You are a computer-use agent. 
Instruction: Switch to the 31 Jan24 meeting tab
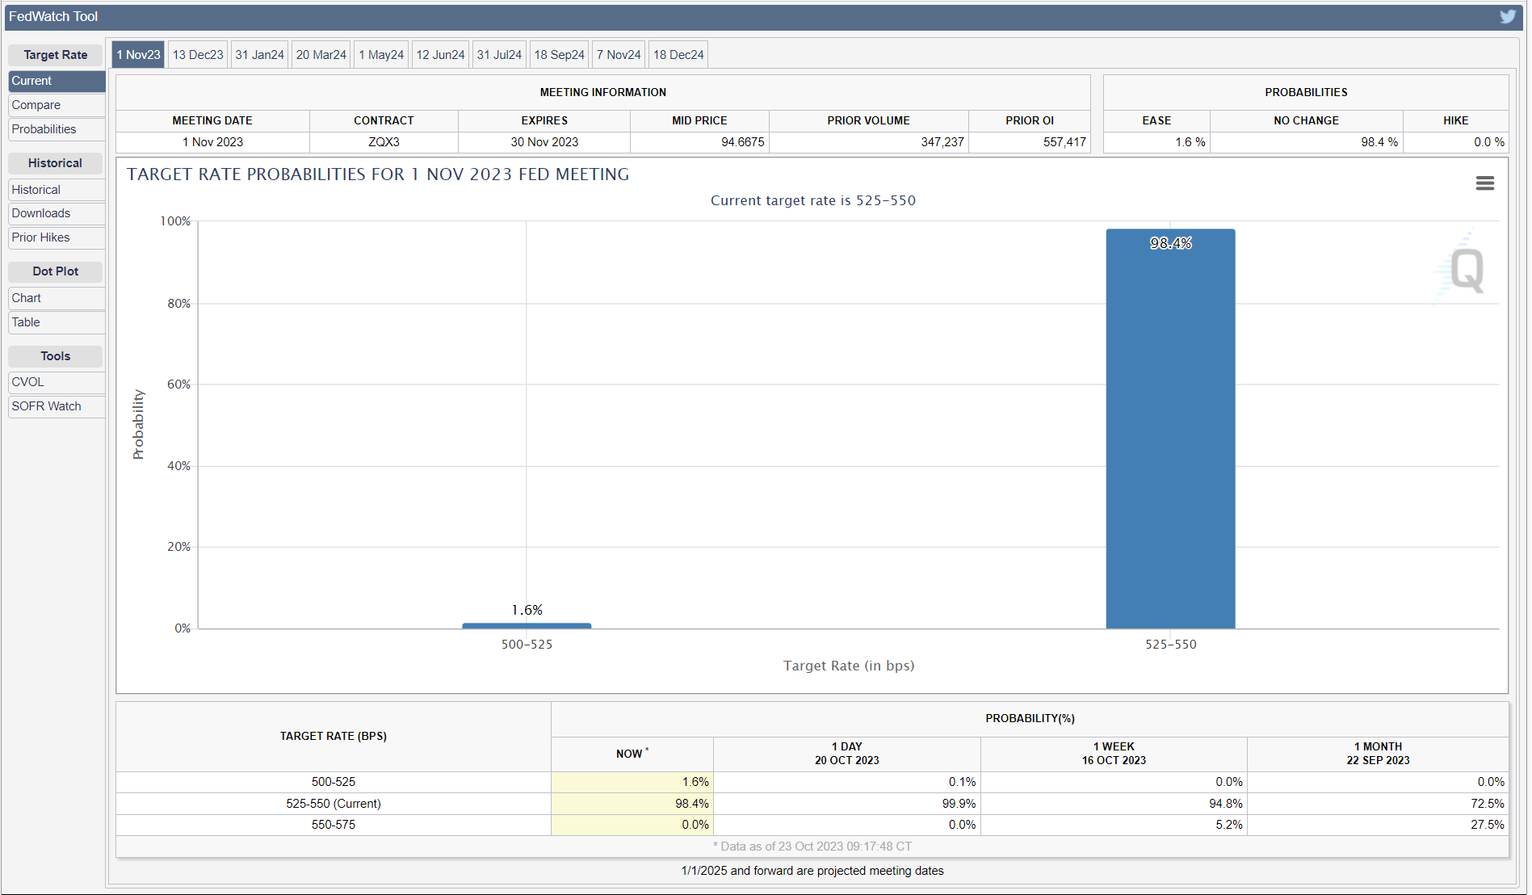pos(259,55)
